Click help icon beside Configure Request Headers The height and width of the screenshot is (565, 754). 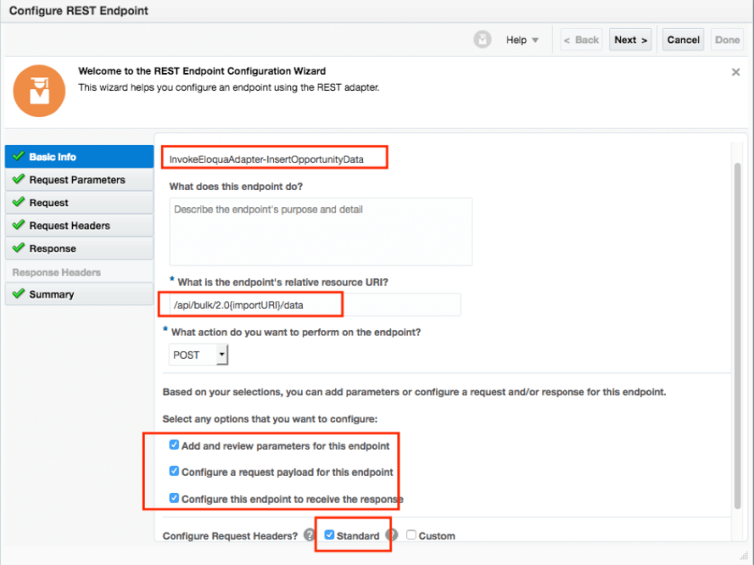tap(309, 535)
